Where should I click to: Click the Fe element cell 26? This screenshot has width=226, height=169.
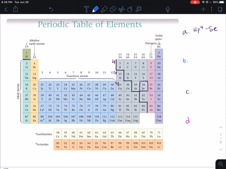(x=81, y=86)
